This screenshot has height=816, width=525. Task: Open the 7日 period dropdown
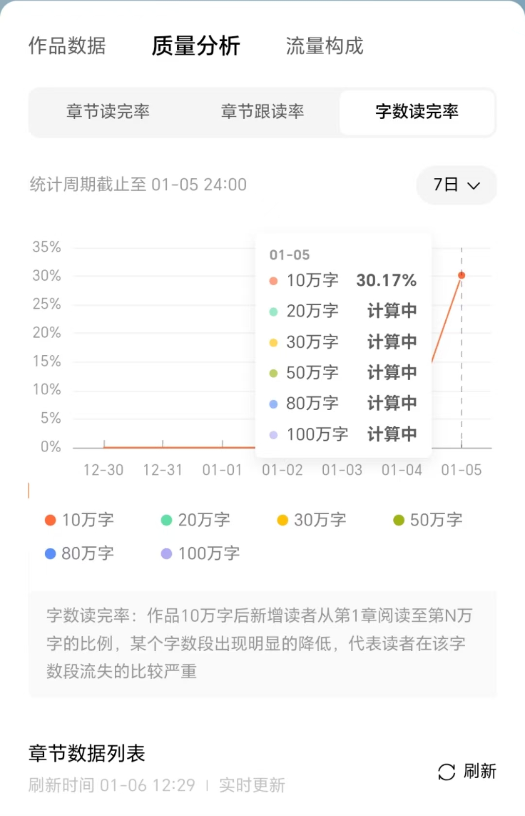point(456,185)
